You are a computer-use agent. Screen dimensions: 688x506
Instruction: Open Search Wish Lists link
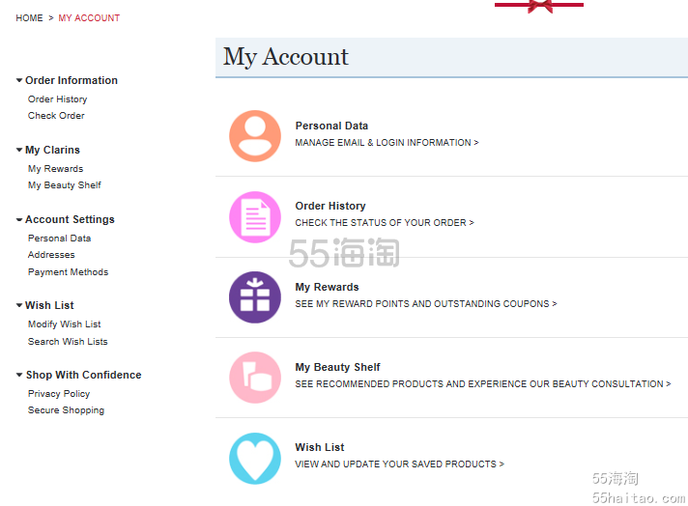[x=68, y=342]
